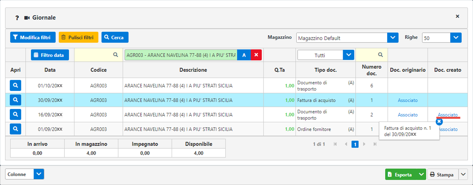
Task: Select page 1 in pagination
Action: click(x=355, y=144)
